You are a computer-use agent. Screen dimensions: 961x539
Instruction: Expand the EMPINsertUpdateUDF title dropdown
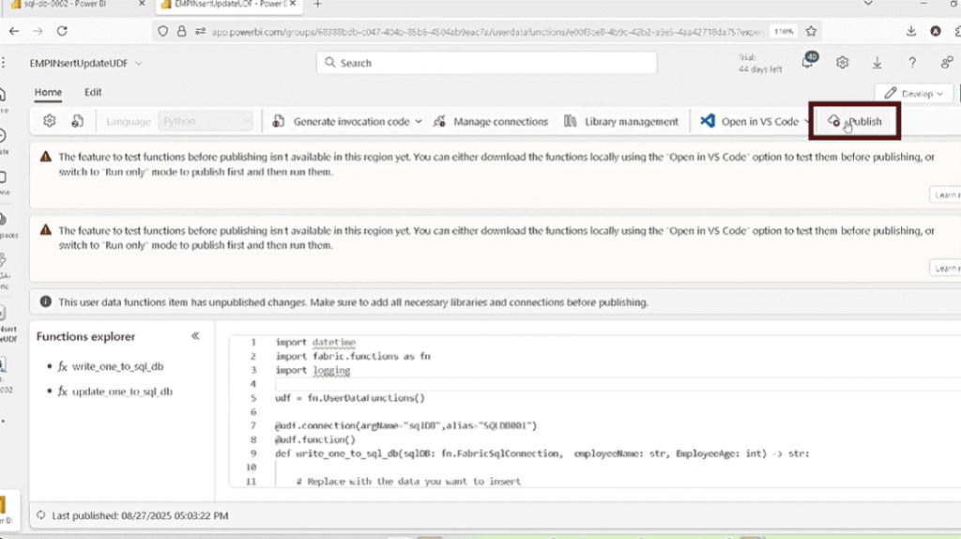tap(139, 63)
